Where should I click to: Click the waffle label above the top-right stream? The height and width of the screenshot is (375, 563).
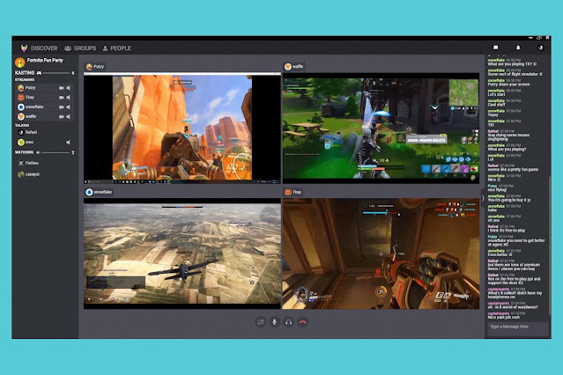[x=294, y=66]
